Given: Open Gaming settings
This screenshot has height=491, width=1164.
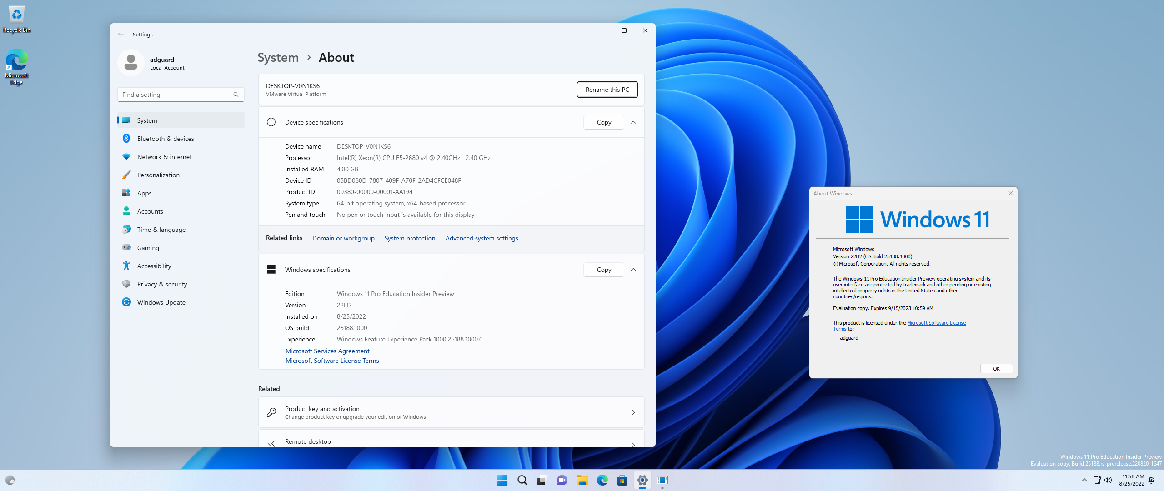Looking at the screenshot, I should pos(181,248).
